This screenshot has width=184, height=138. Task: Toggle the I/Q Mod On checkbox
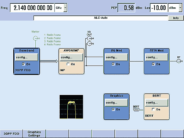pyautogui.click(x=113, y=64)
